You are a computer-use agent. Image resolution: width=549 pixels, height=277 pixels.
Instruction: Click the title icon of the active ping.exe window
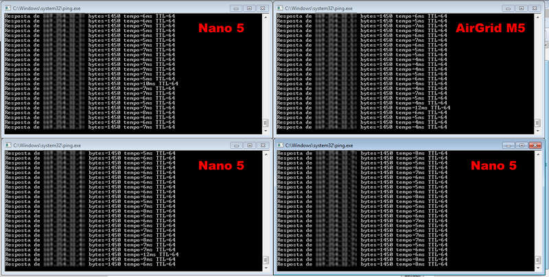click(280, 145)
